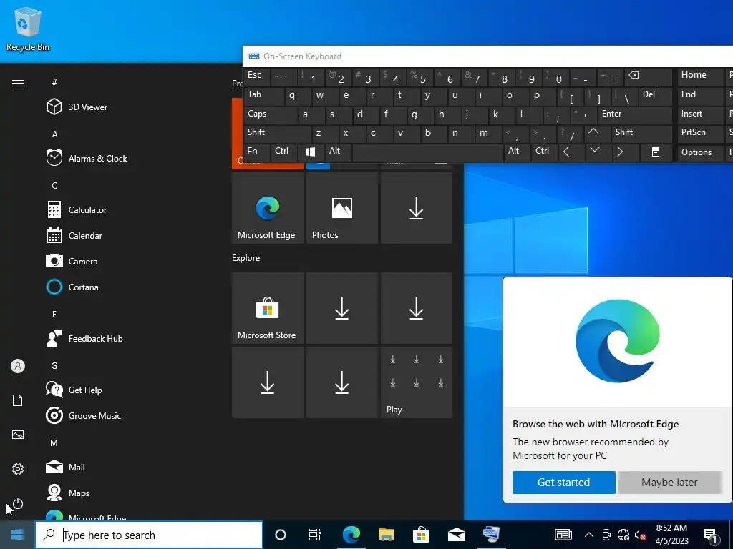
Task: Toggle Caps key on On-Screen Keyboard
Action: 270,114
